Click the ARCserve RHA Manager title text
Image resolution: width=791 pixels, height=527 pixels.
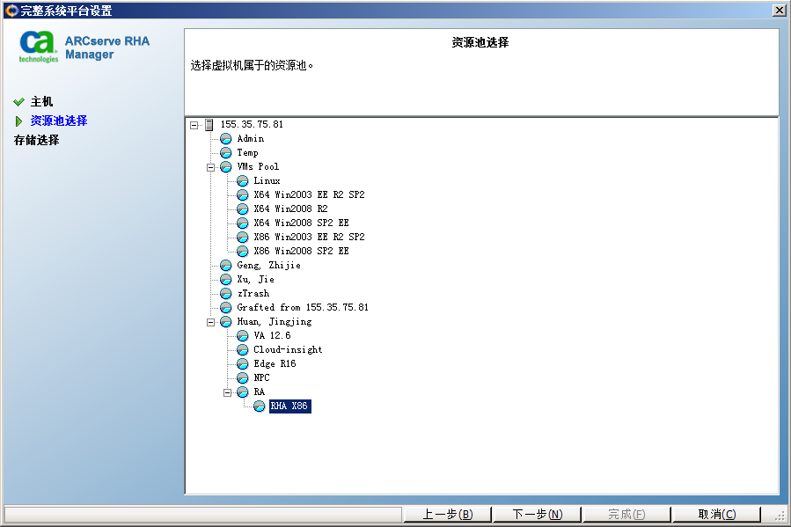pyautogui.click(x=107, y=48)
